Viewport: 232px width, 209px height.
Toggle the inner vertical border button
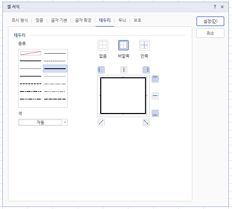point(124,70)
